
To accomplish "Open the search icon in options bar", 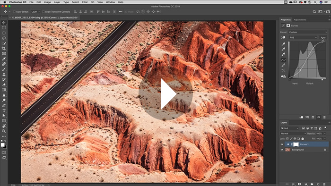I will click(314, 12).
